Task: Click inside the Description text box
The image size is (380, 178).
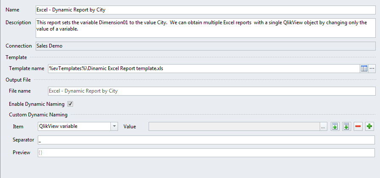Action: [205, 28]
